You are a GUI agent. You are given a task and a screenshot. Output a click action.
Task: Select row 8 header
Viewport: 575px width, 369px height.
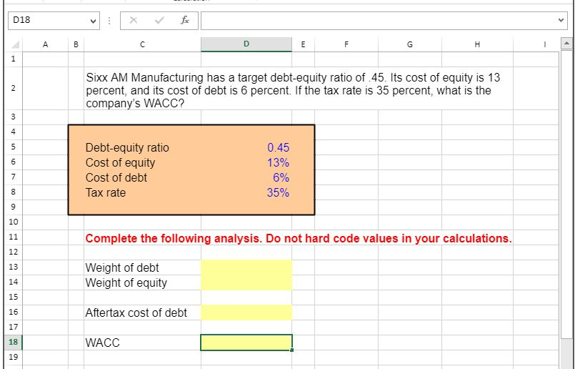(13, 192)
